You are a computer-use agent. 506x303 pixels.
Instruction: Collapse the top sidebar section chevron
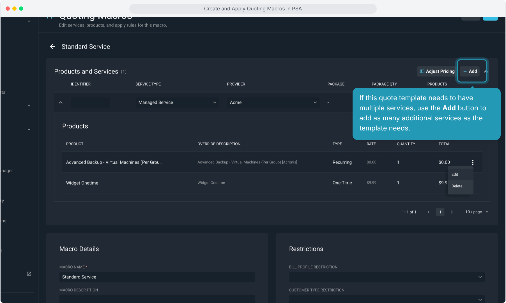pyautogui.click(x=29, y=21)
